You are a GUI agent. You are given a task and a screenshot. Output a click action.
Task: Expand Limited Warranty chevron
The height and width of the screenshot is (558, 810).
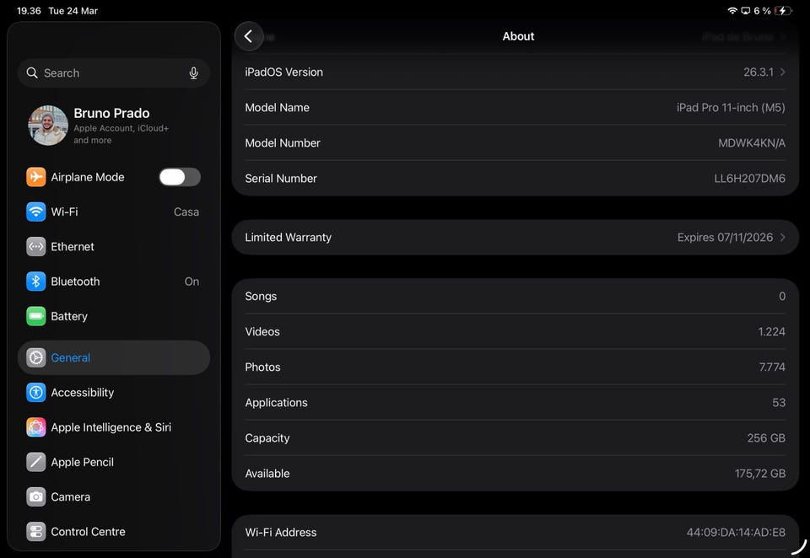[783, 238]
